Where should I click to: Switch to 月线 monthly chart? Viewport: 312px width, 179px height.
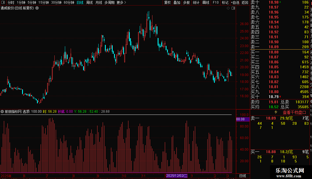(99, 2)
